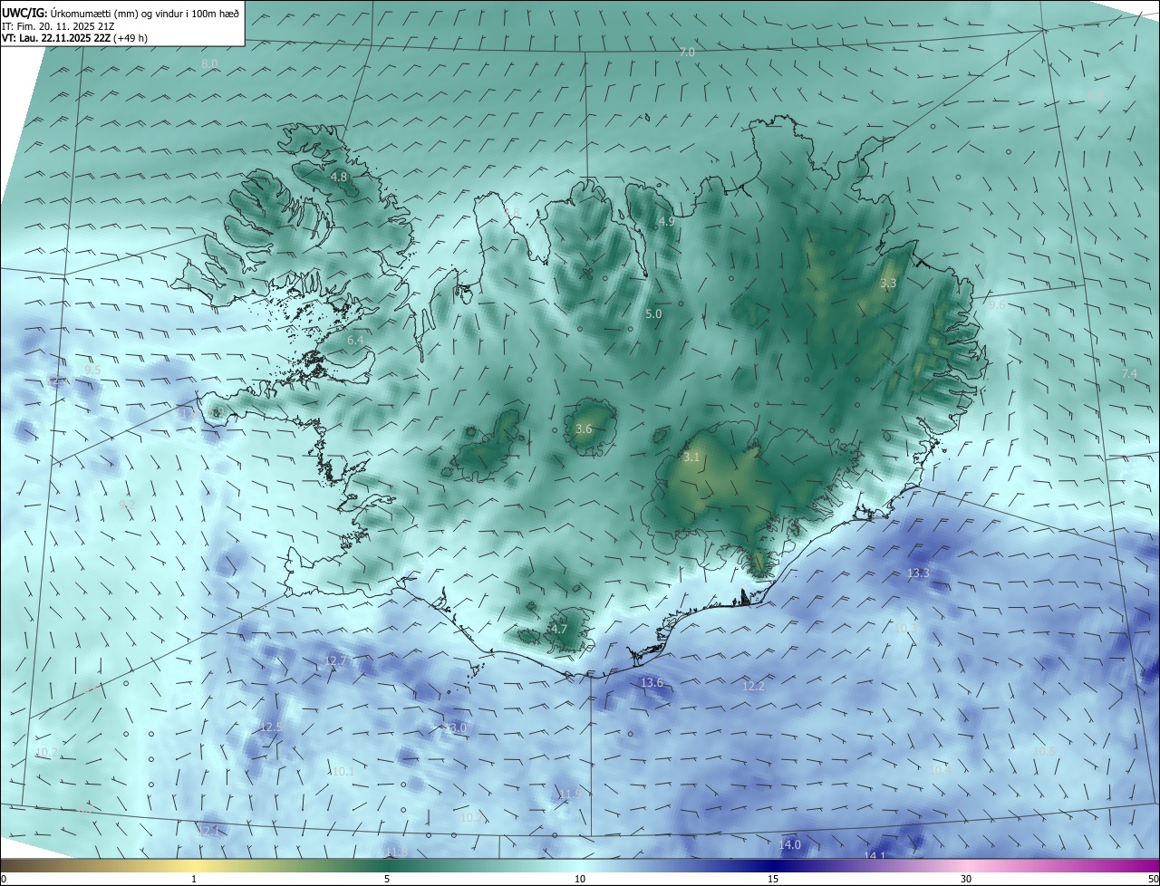The height and width of the screenshot is (886, 1160).
Task: Click the 5.0 value in north-central Iceland
Action: coord(653,314)
